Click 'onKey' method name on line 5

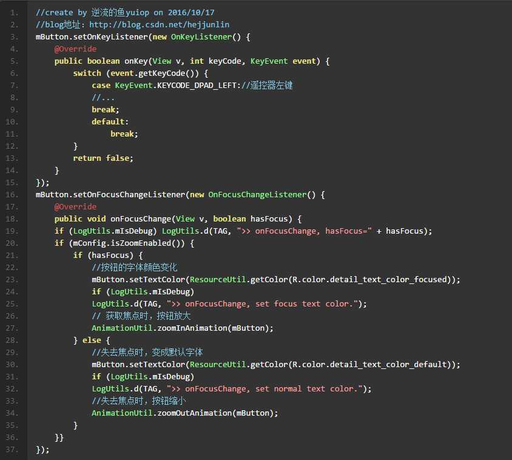point(136,61)
